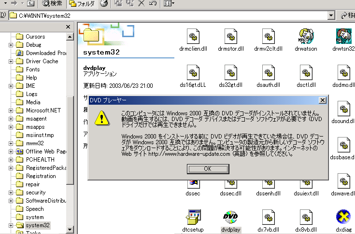Toggle the フォルダ folders pane button

(x=82, y=3)
